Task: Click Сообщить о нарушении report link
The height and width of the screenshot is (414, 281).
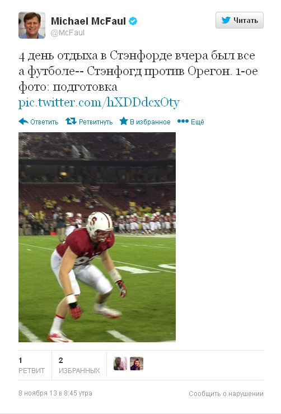Action: point(226,394)
